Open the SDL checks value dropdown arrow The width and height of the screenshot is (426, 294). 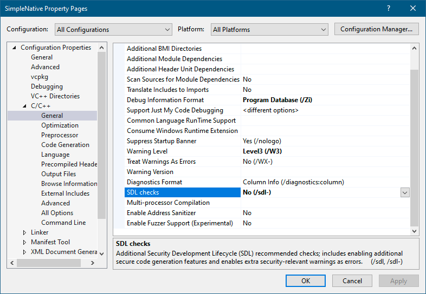click(404, 192)
